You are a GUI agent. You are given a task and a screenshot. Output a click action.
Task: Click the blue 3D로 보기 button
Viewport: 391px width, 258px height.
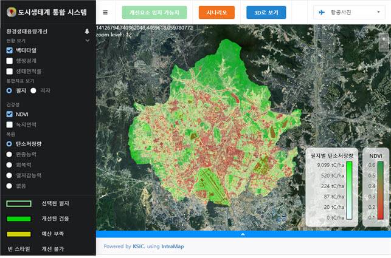pos(266,12)
